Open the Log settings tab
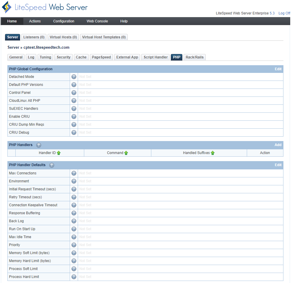This screenshot has width=292, height=283. click(x=31, y=57)
